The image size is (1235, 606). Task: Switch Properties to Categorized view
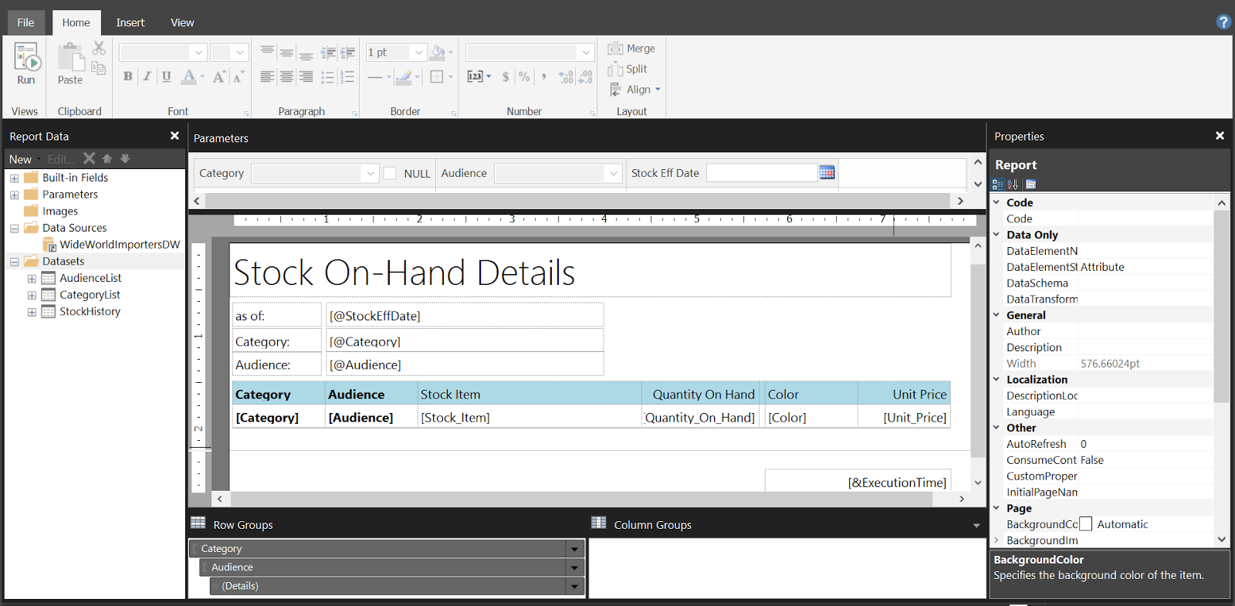998,185
